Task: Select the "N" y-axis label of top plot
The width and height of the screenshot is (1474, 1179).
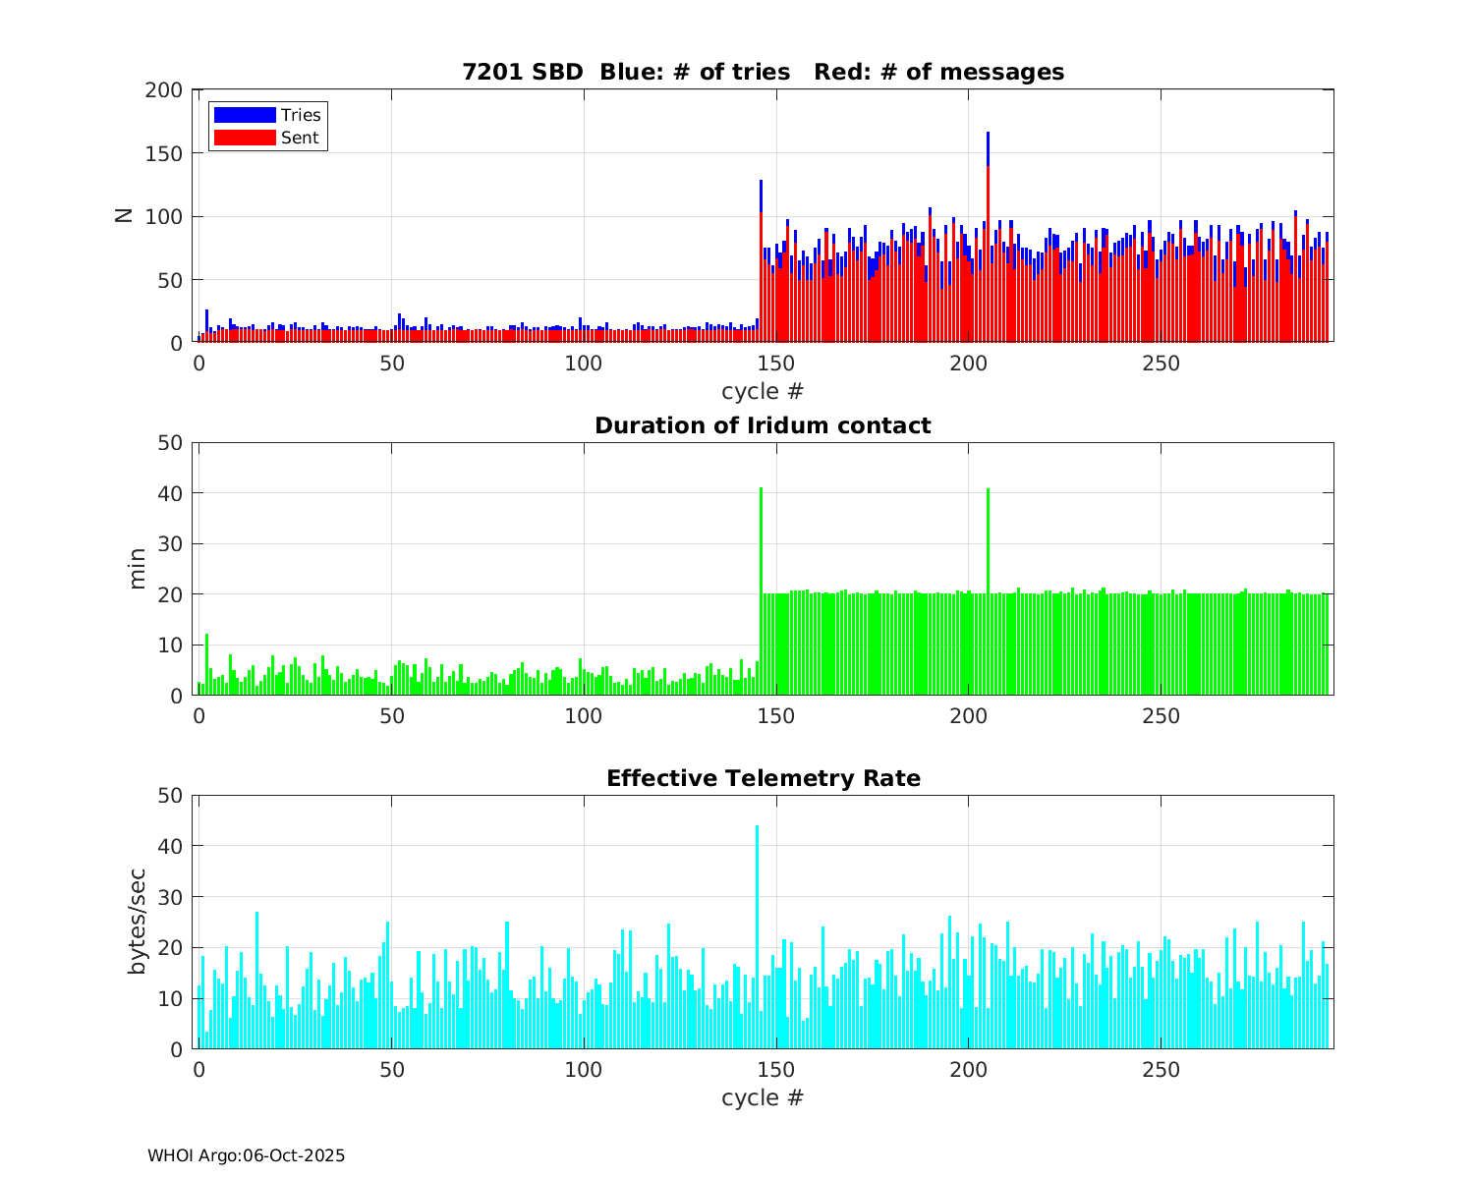Action: click(124, 215)
